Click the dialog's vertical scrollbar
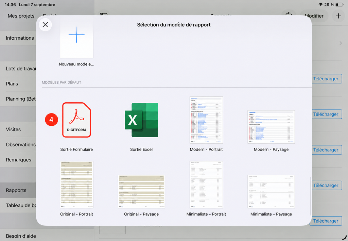 311,196
